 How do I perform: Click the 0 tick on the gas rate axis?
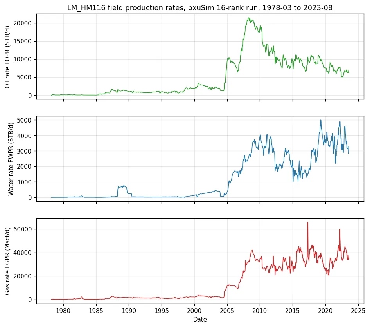click(x=30, y=300)
